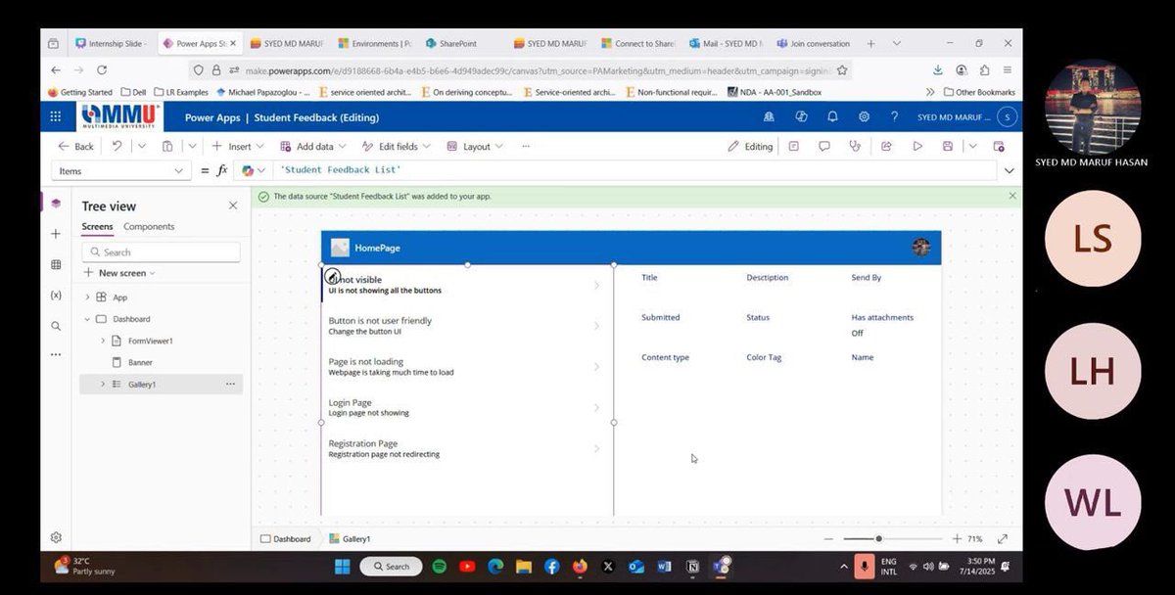Zoom in with the plus button
Image resolution: width=1175 pixels, height=595 pixels.
point(957,539)
